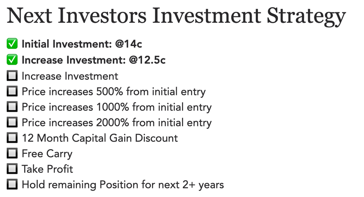Click the Price increases 500% from initial entry text

click(113, 92)
